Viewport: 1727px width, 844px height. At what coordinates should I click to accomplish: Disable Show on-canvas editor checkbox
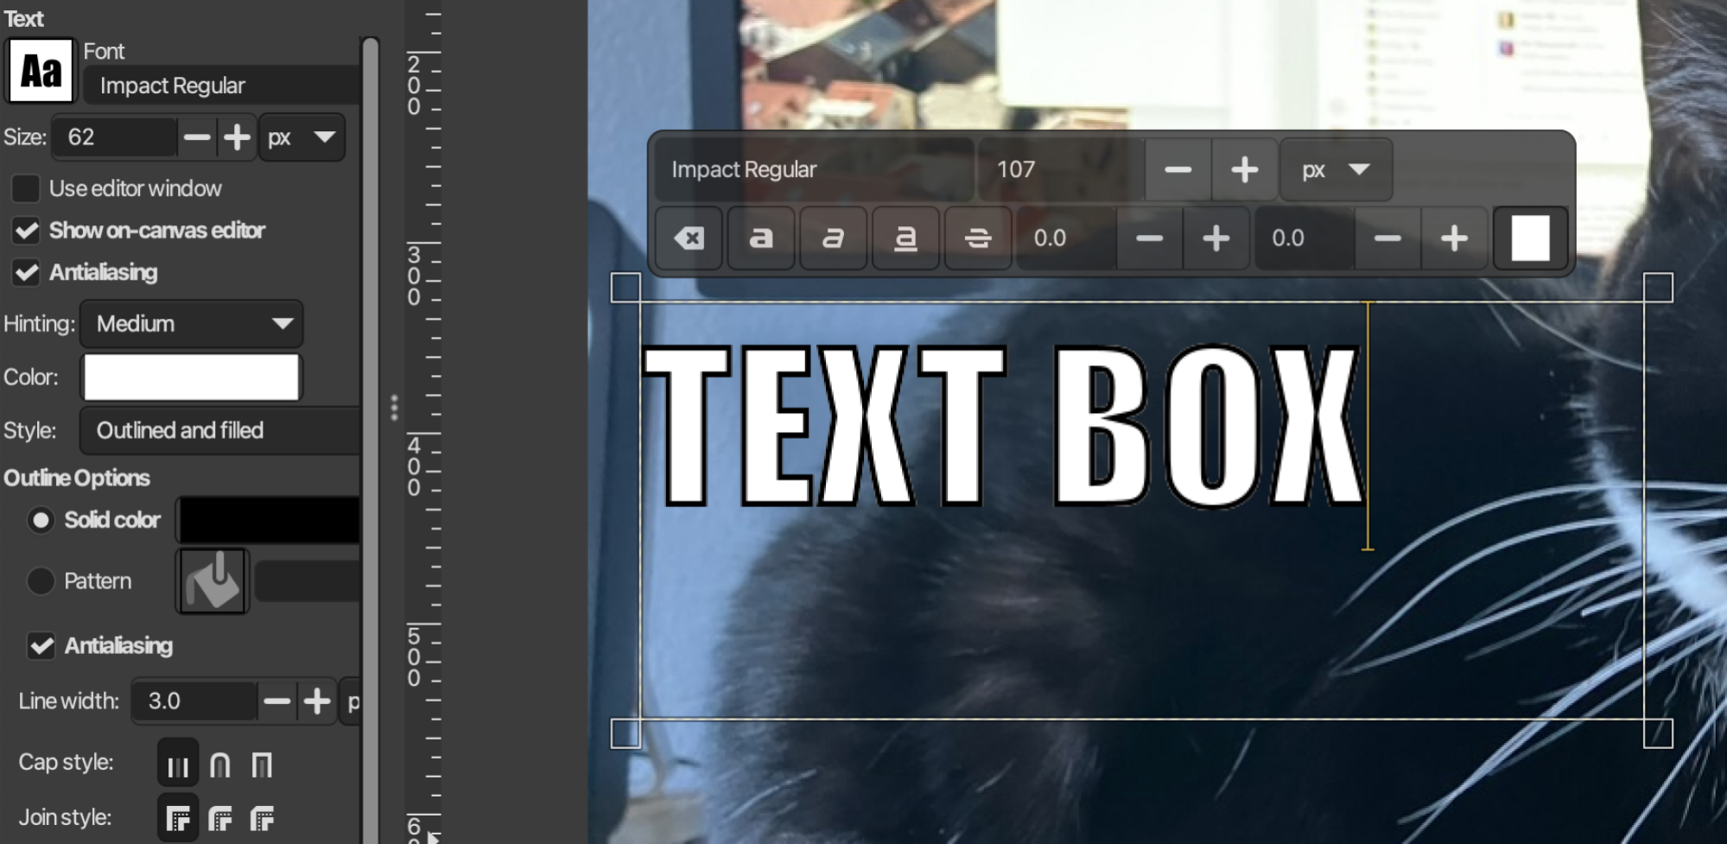[26, 231]
